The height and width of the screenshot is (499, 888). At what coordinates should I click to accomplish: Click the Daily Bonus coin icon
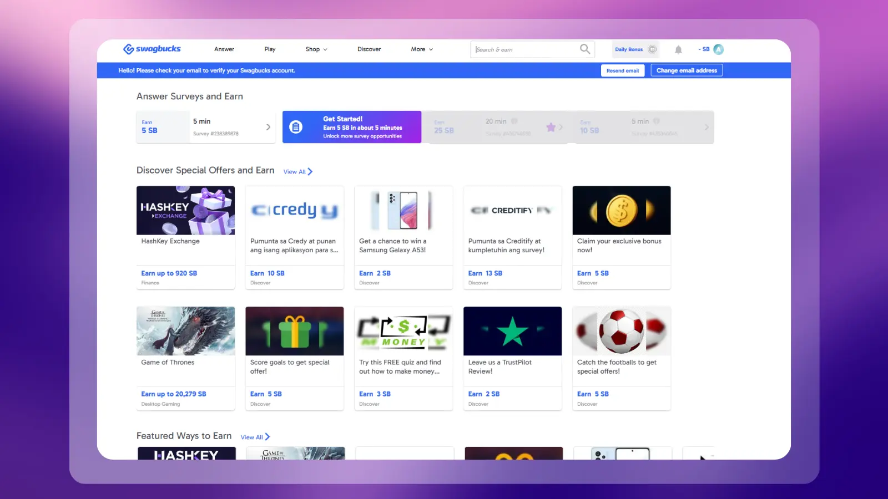pos(653,49)
